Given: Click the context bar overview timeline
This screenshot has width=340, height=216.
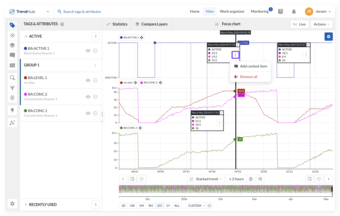Looking at the screenshot, I should (225, 189).
